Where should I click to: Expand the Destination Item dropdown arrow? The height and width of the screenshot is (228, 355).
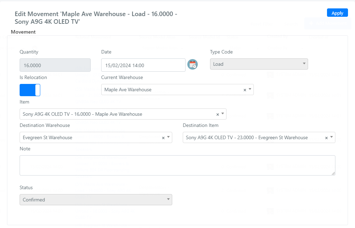332,137
